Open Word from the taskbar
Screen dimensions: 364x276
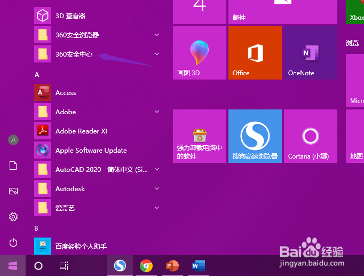point(199,265)
